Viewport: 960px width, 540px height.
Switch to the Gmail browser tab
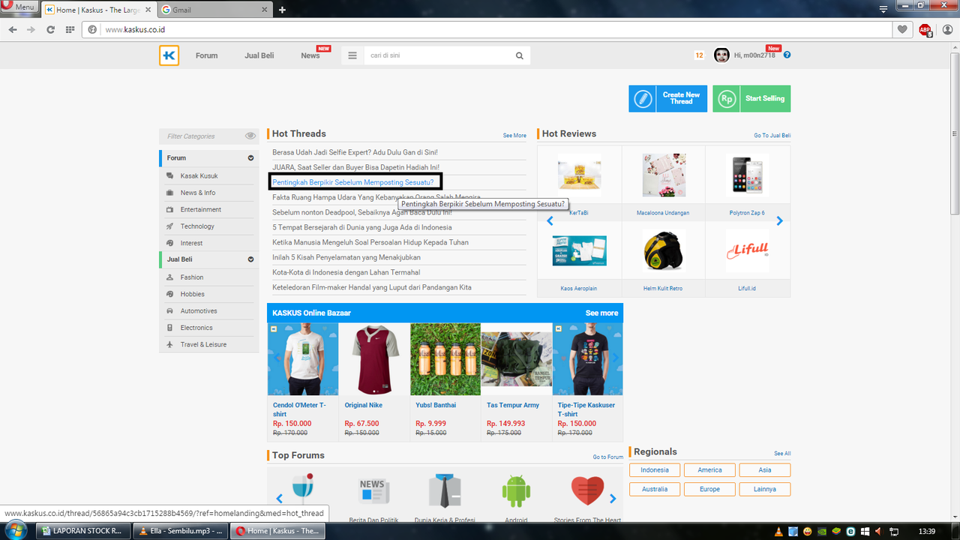coord(214,10)
